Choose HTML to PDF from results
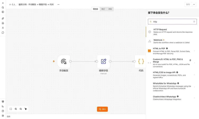The image size is (199, 119). [x=172, y=51]
